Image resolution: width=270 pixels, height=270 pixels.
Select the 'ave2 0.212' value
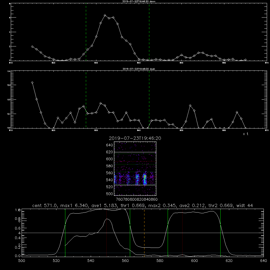[x=193, y=205]
